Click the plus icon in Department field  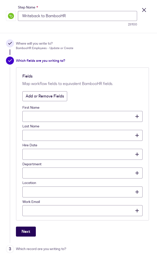click(137, 173)
